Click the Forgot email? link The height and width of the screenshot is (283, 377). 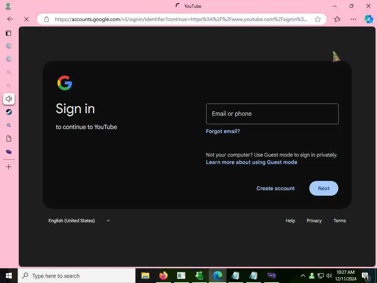pos(223,131)
